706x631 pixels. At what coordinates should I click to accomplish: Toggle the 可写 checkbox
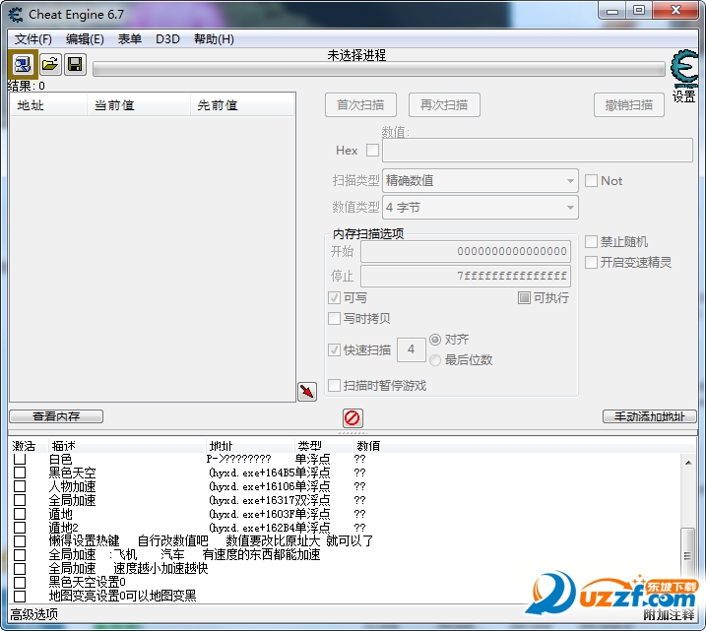[x=334, y=297]
